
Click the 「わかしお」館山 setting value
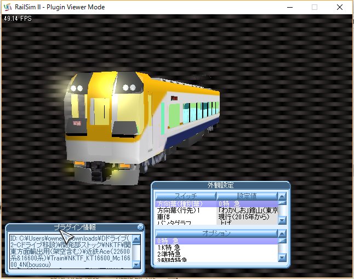[247, 210]
